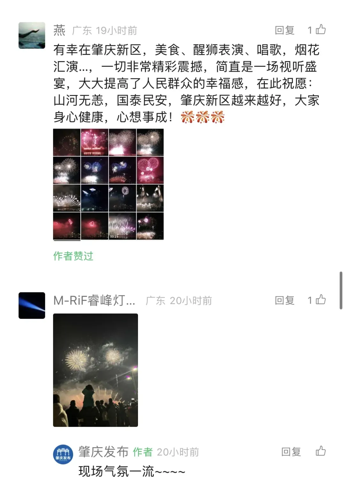The image size is (345, 493).
Task: Reply to 燕's comment
Action: click(x=284, y=30)
